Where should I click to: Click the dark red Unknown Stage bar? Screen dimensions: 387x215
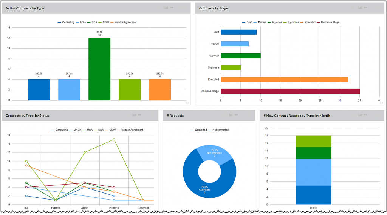pyautogui.click(x=290, y=91)
